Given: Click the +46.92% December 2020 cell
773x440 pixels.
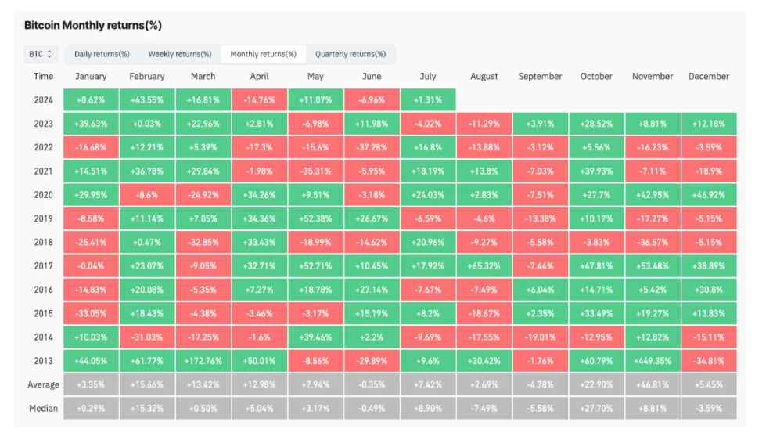Looking at the screenshot, I should click(x=708, y=195).
